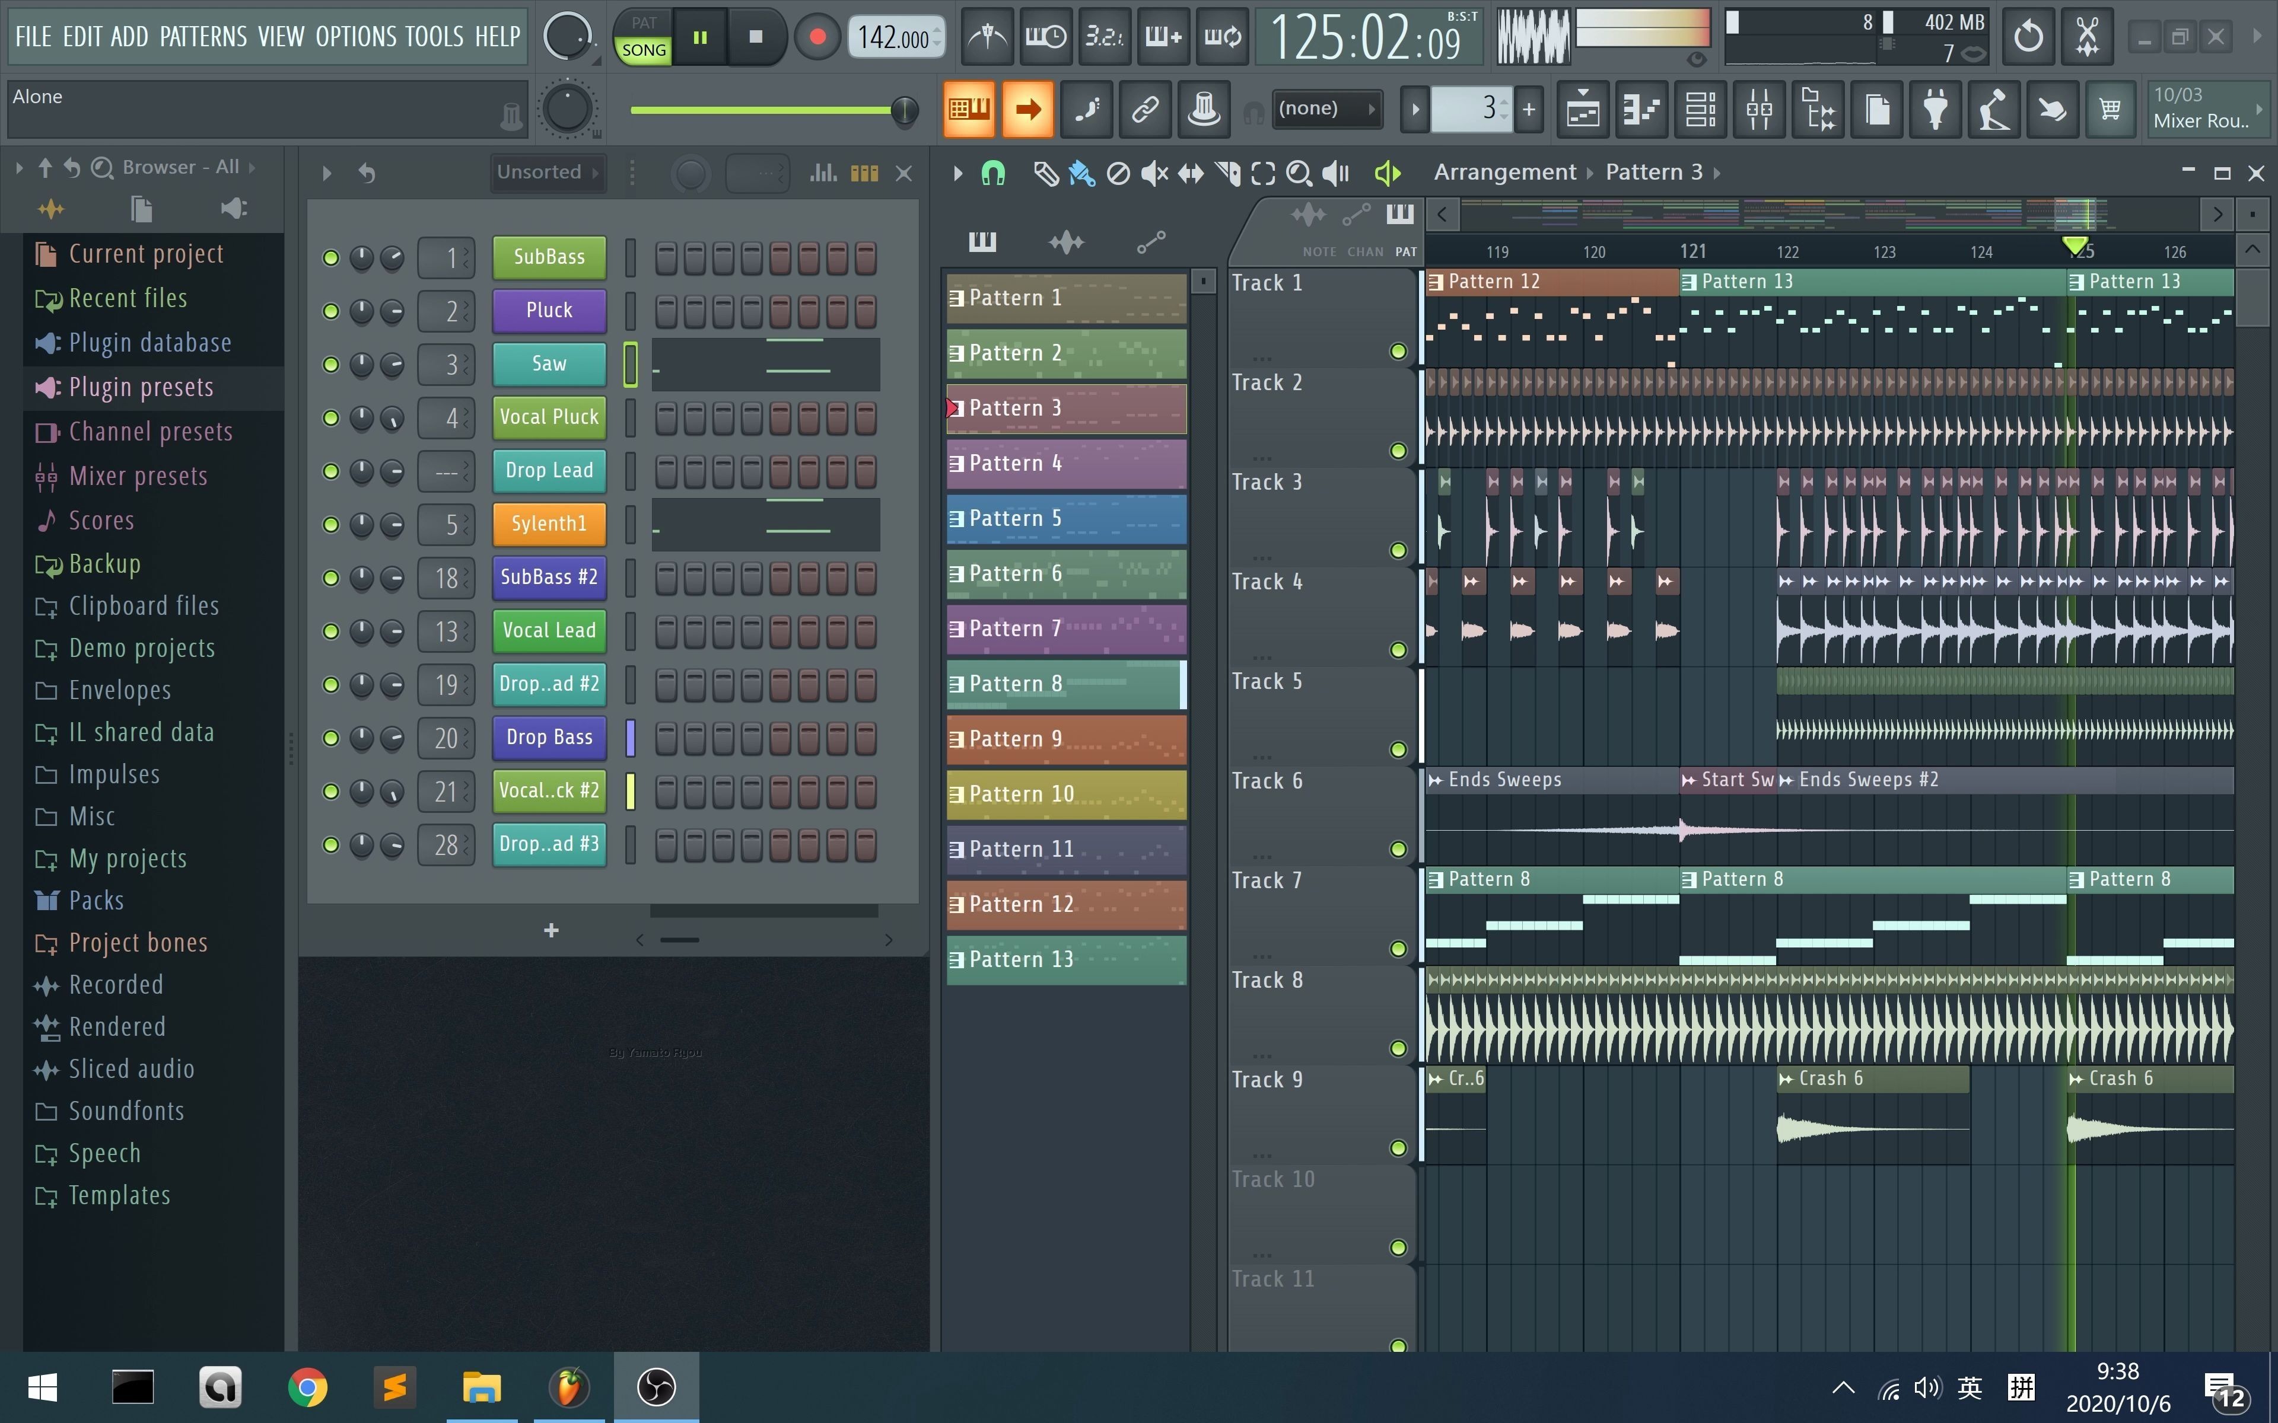Image resolution: width=2278 pixels, height=1423 pixels.
Task: Open the content library cart icon
Action: pos(2111,110)
